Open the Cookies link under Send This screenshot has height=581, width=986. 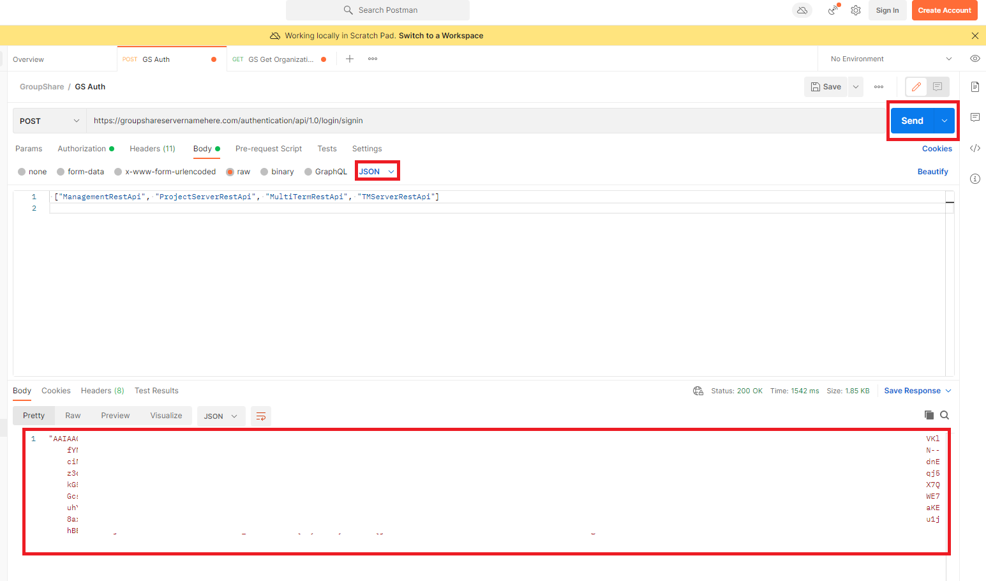[x=937, y=149]
